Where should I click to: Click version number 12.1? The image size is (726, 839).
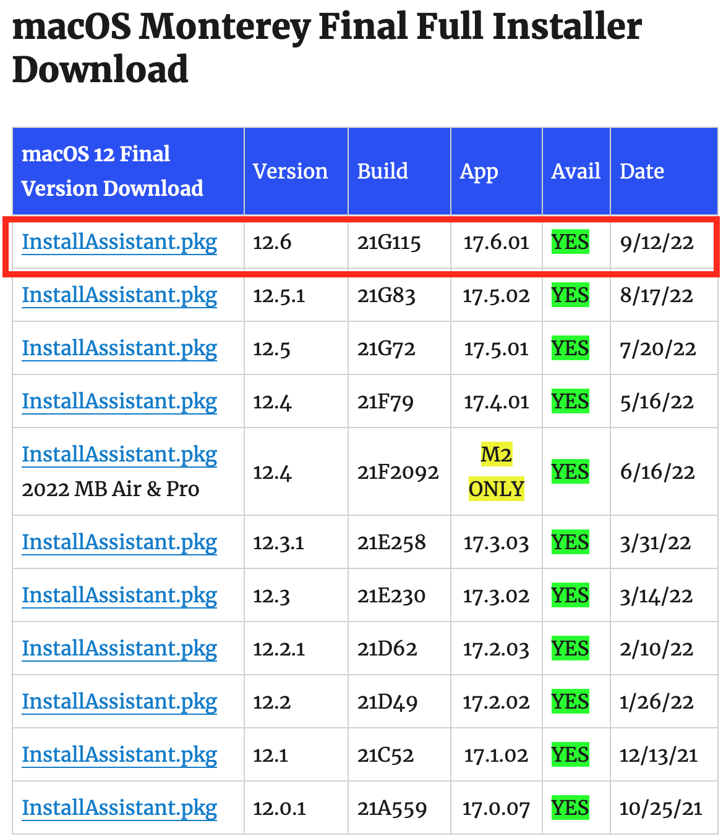(270, 756)
